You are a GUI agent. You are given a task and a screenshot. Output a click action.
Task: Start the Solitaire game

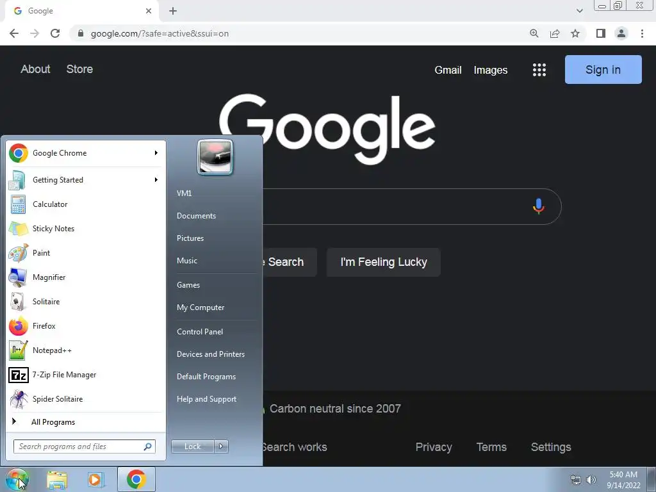pos(85,301)
